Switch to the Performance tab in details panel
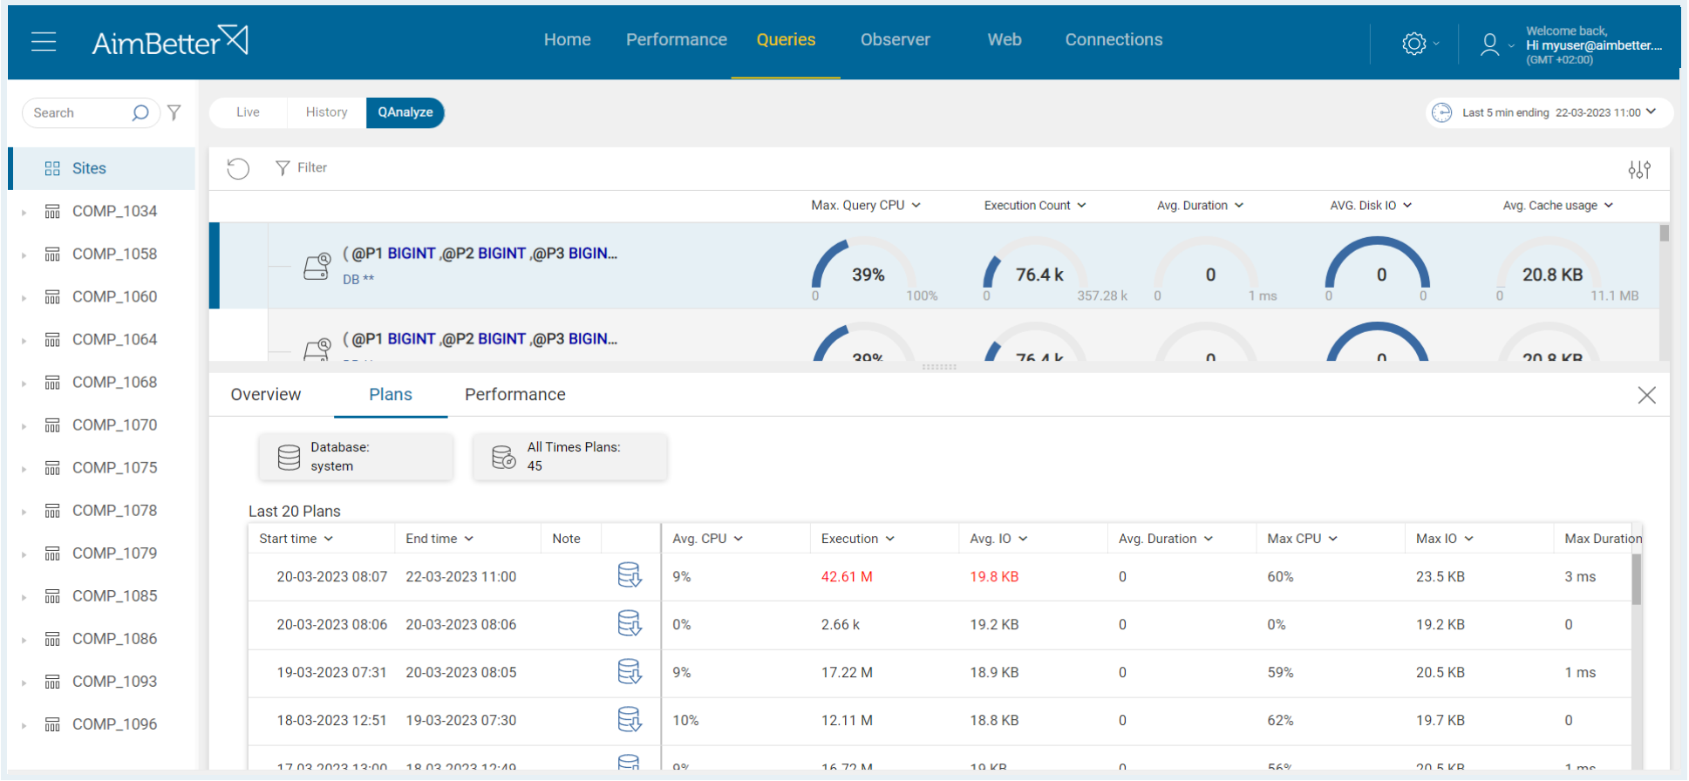 pyautogui.click(x=514, y=395)
